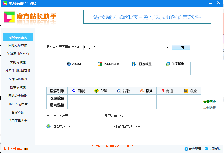This screenshot has width=224, height=153.
Task: Click the 查看历史 link
Action: 210,102
